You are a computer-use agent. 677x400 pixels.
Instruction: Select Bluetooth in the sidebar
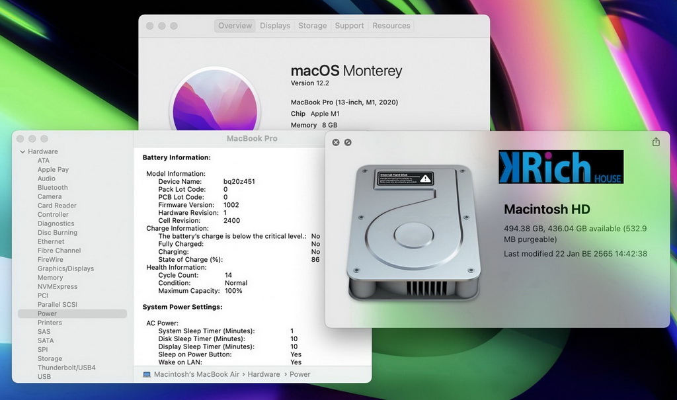pos(53,188)
